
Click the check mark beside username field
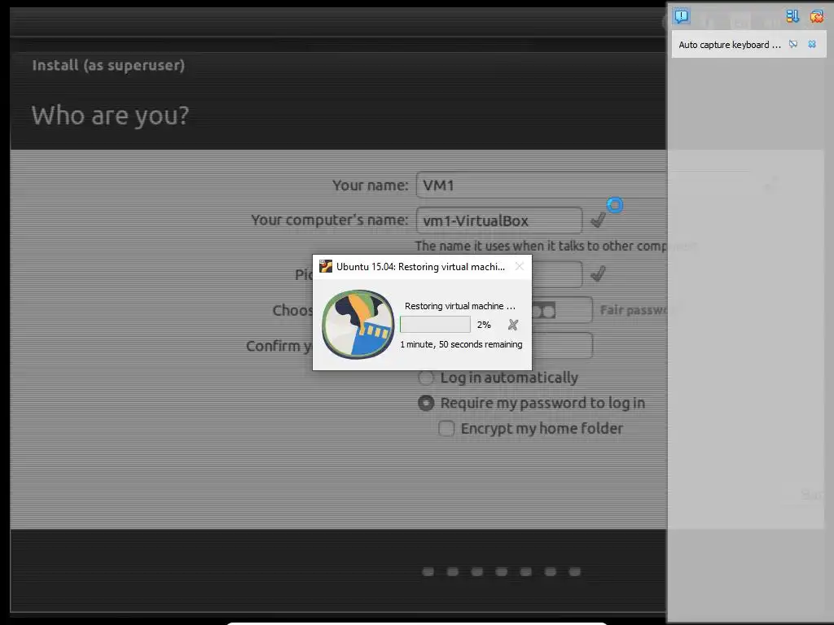point(598,273)
